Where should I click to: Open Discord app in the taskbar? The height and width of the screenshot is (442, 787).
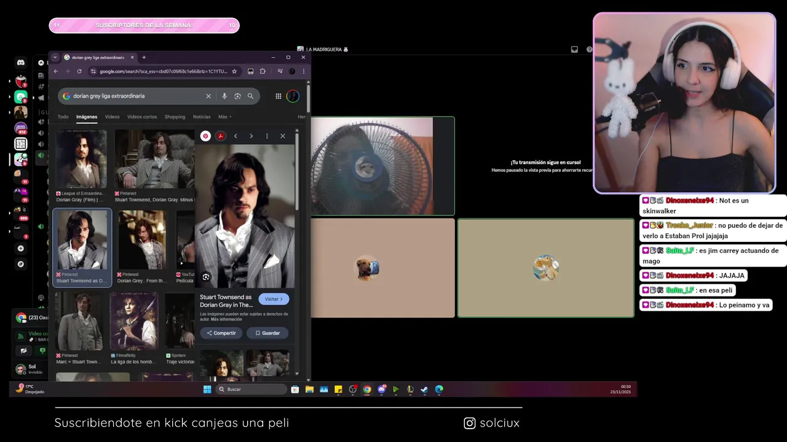click(382, 389)
